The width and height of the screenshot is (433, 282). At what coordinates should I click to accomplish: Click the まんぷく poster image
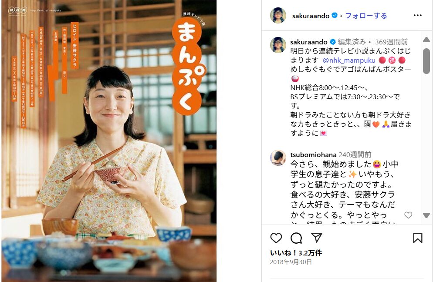[109, 141]
